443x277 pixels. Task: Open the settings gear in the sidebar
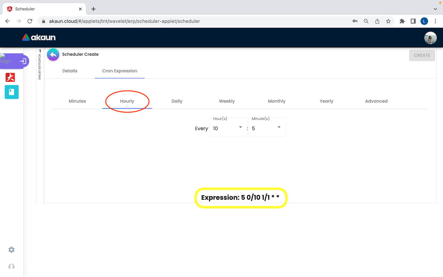pyautogui.click(x=11, y=250)
